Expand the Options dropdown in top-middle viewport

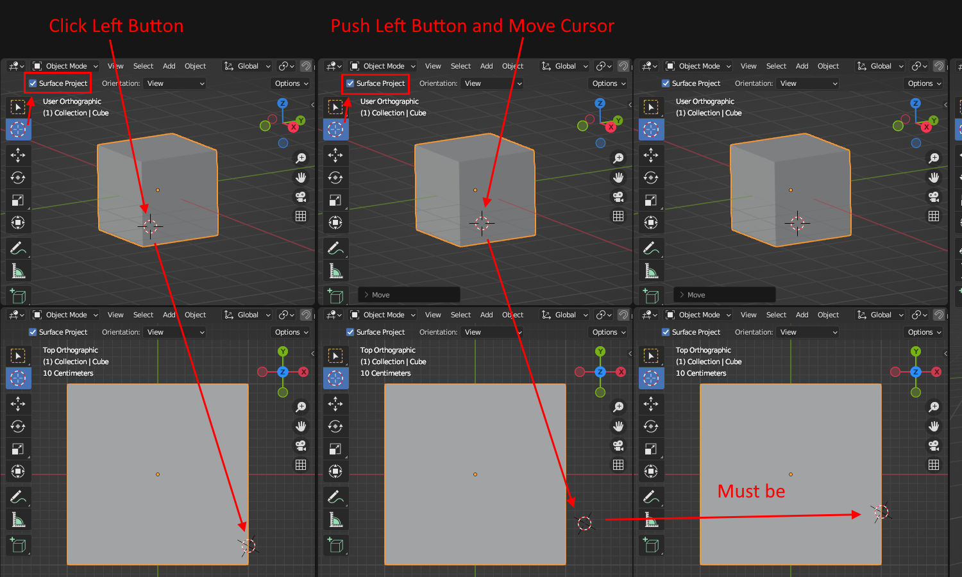[x=609, y=83]
